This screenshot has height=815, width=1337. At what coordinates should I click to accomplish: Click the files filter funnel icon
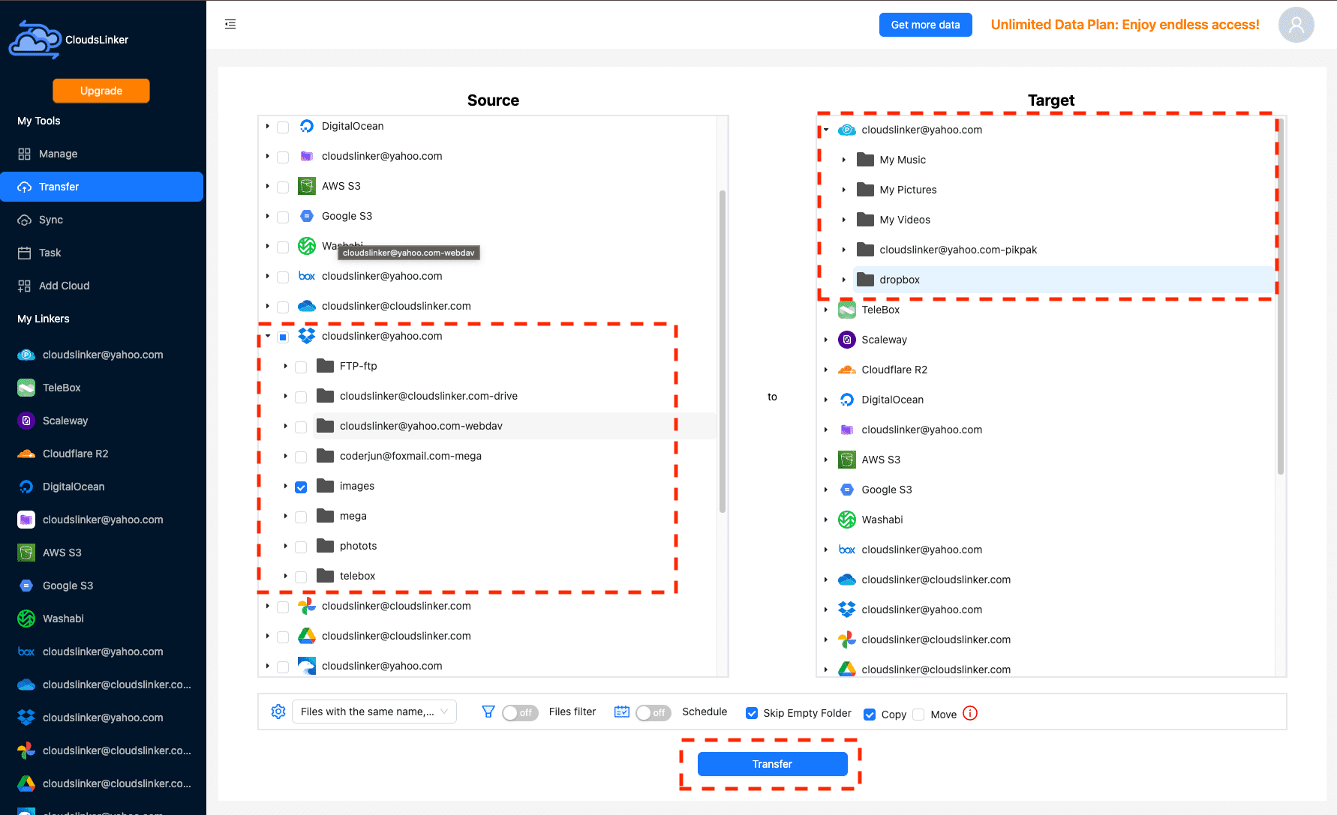click(488, 712)
